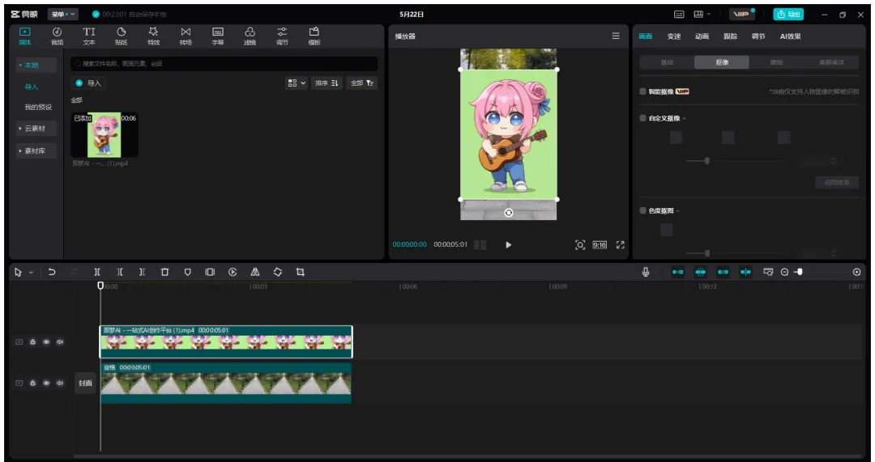Open the 滤镜 filters panel
Viewport: 875px width, 462px height.
pyautogui.click(x=250, y=36)
